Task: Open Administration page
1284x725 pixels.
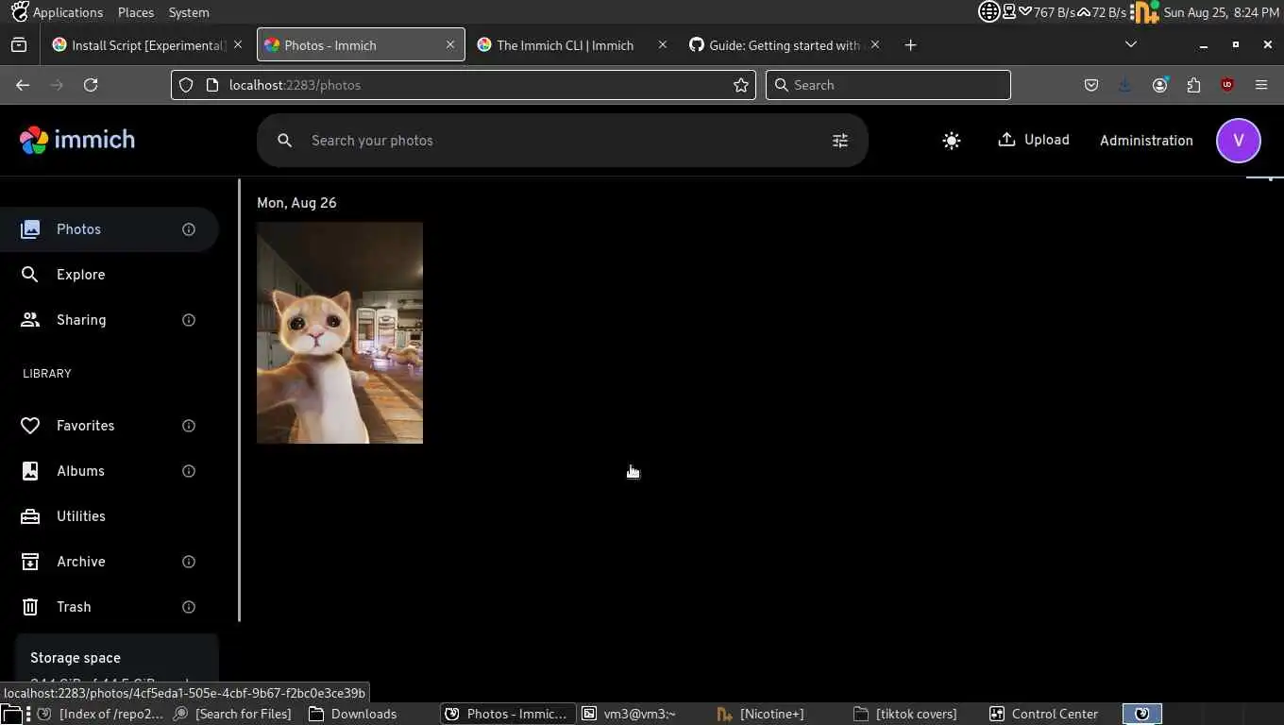Action: (1146, 141)
